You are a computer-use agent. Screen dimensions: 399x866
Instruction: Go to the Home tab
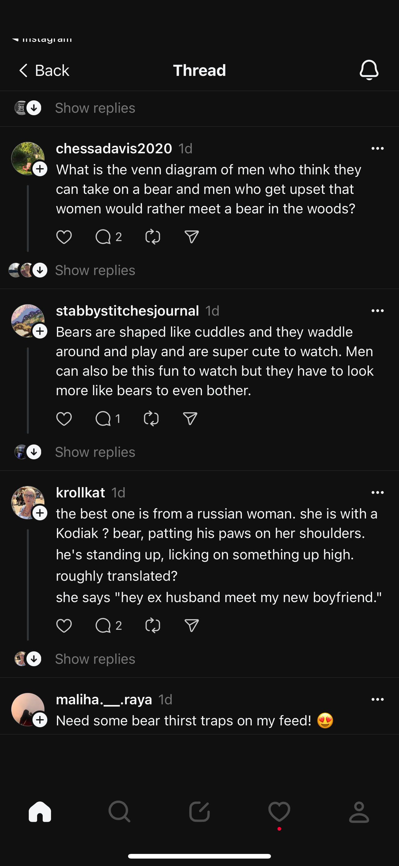pyautogui.click(x=40, y=812)
